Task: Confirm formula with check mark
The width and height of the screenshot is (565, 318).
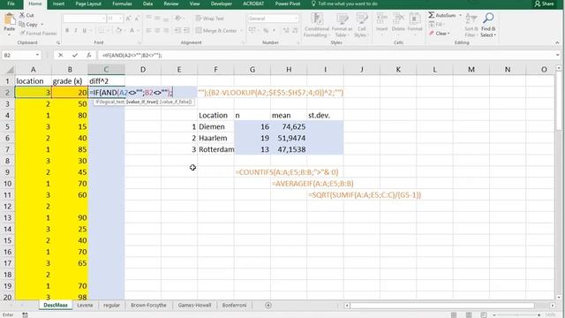Action: coord(74,55)
